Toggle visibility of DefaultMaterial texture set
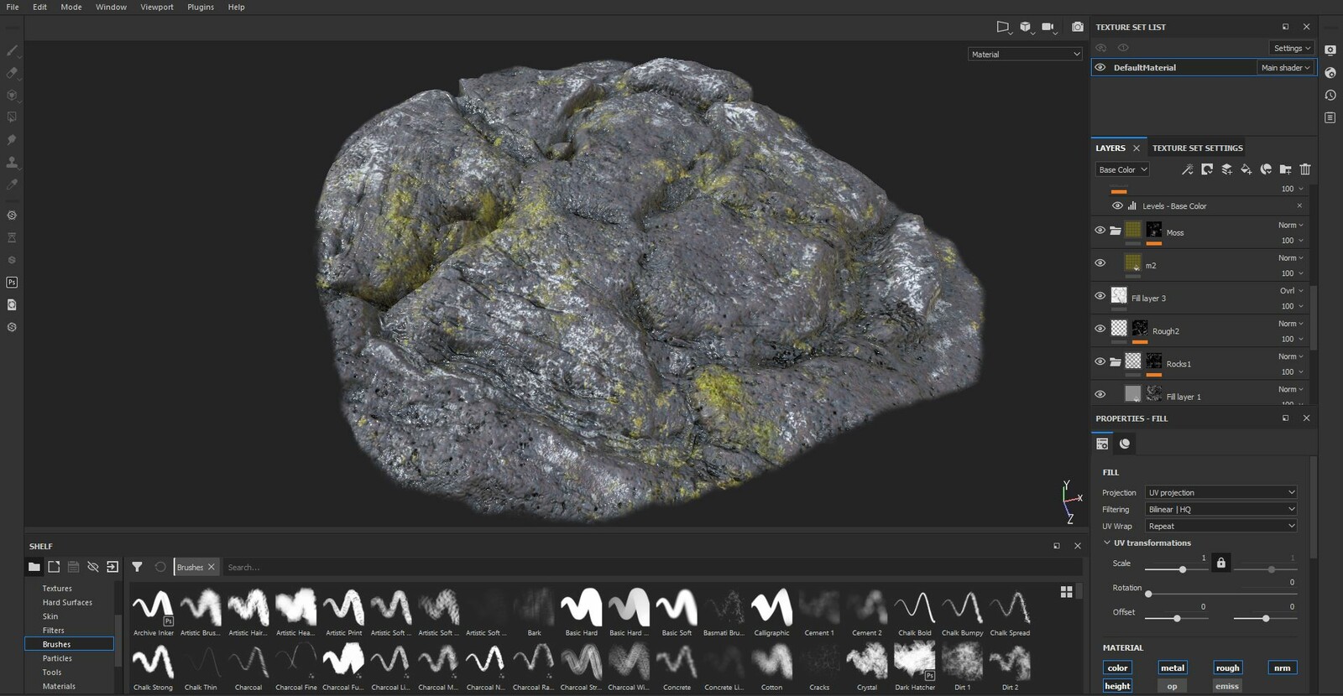Viewport: 1343px width, 696px height. [1100, 67]
